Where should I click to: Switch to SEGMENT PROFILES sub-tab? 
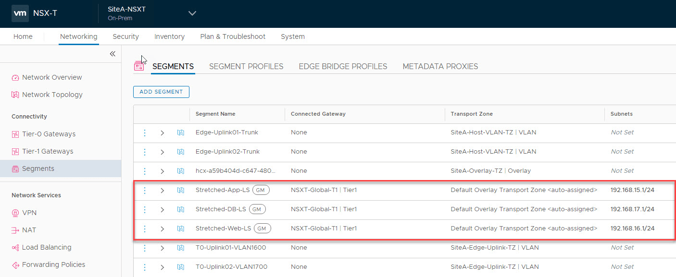(246, 67)
